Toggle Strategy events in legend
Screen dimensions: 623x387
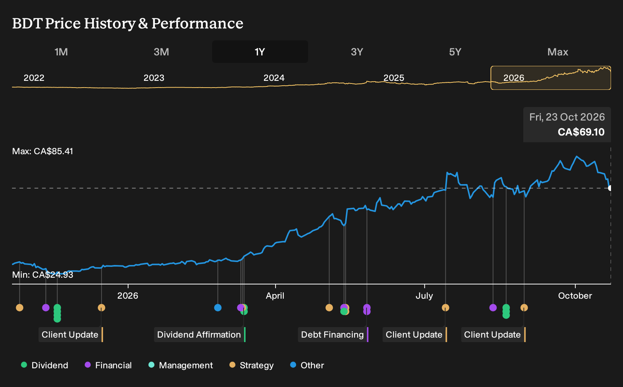[x=252, y=365]
